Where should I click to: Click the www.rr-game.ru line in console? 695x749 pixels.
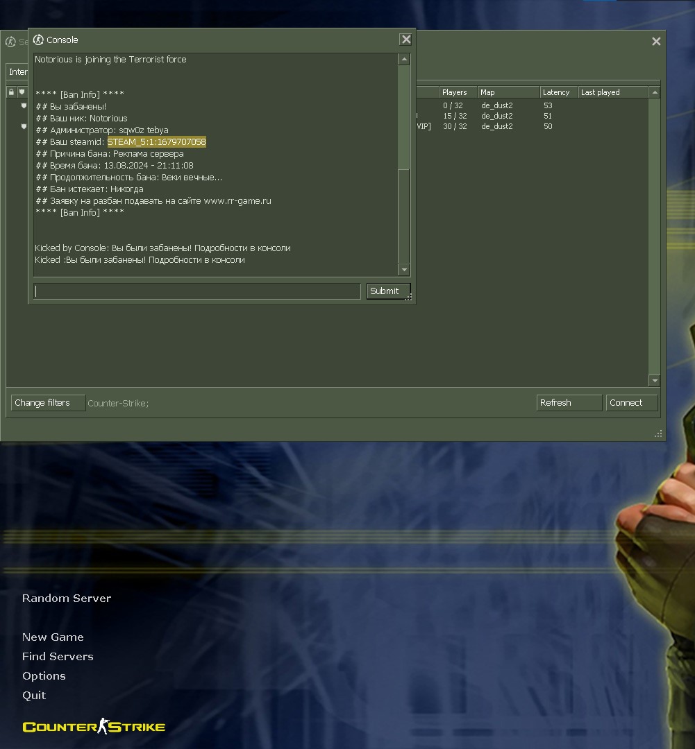click(153, 201)
